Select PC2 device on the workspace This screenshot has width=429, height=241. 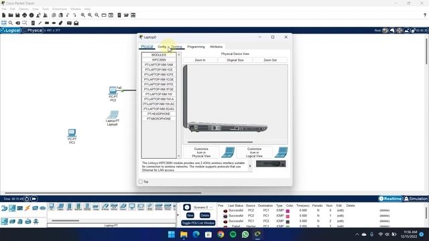coord(113,91)
